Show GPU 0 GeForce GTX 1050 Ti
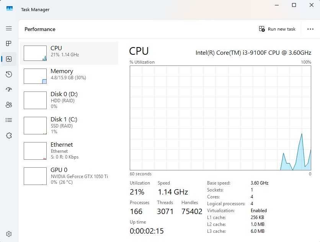Viewport: 320px width, 242px height. pos(69,176)
